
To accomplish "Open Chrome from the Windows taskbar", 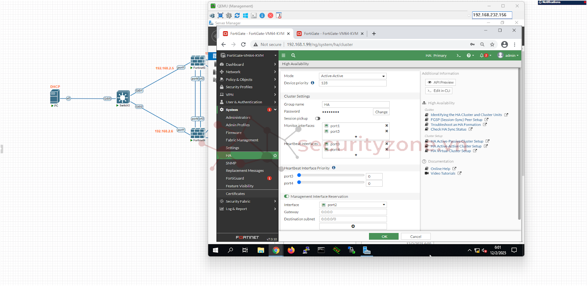I will (276, 250).
